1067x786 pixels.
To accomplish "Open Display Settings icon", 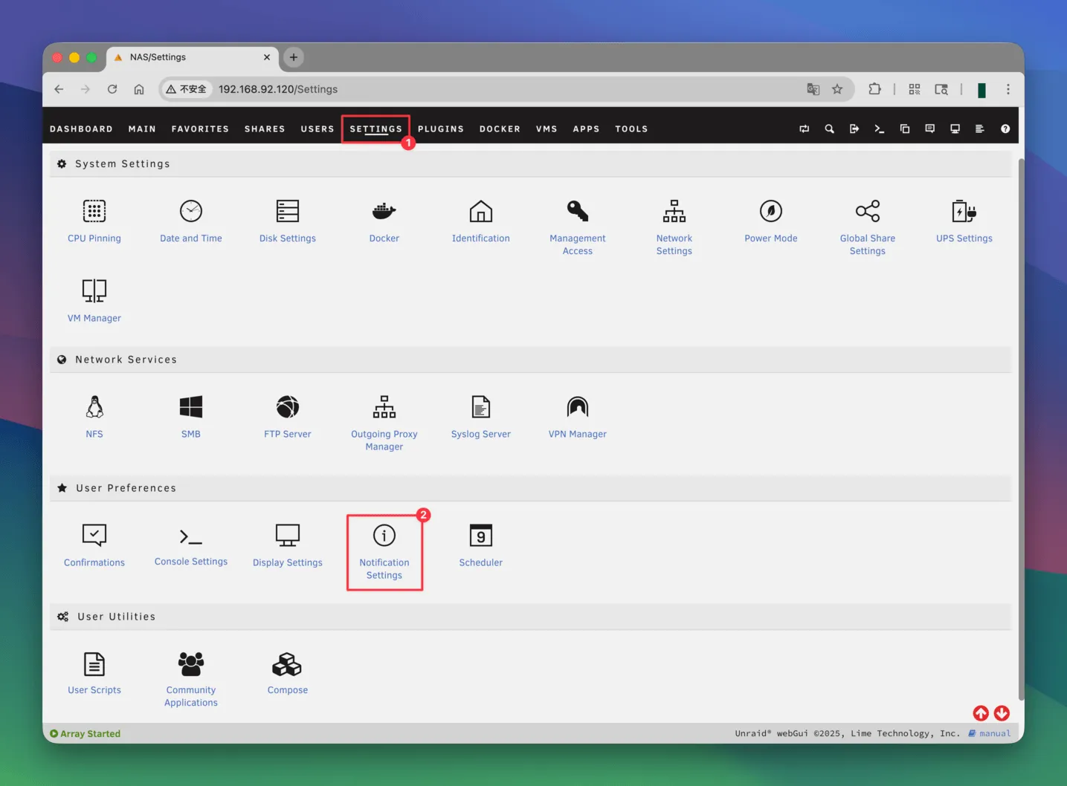I will (x=288, y=535).
